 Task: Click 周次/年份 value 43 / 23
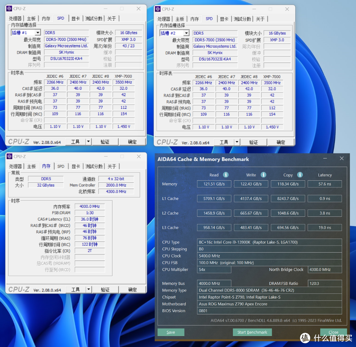pos(129,46)
